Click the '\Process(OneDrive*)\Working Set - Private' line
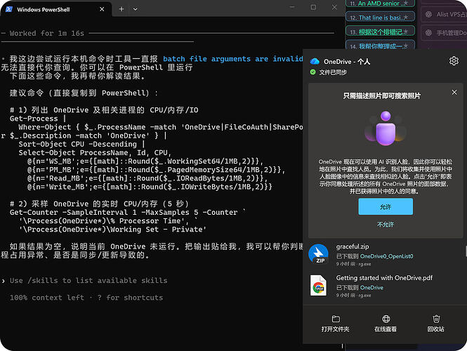 (x=112, y=230)
